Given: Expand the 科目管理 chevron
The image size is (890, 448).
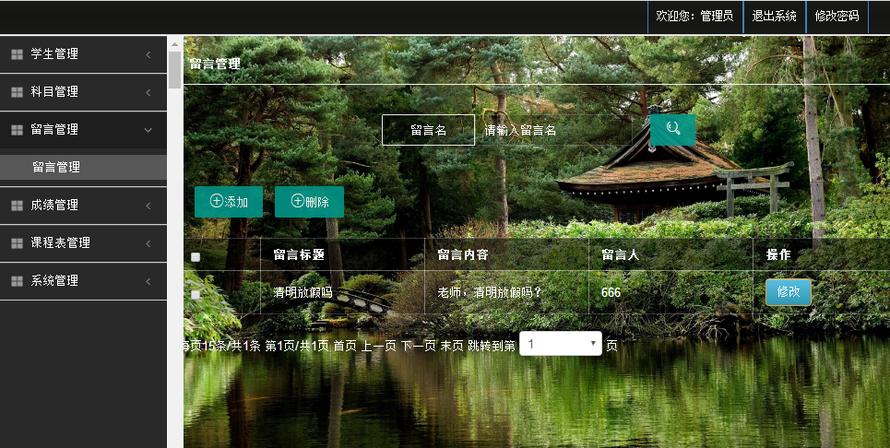Looking at the screenshot, I should [x=148, y=92].
